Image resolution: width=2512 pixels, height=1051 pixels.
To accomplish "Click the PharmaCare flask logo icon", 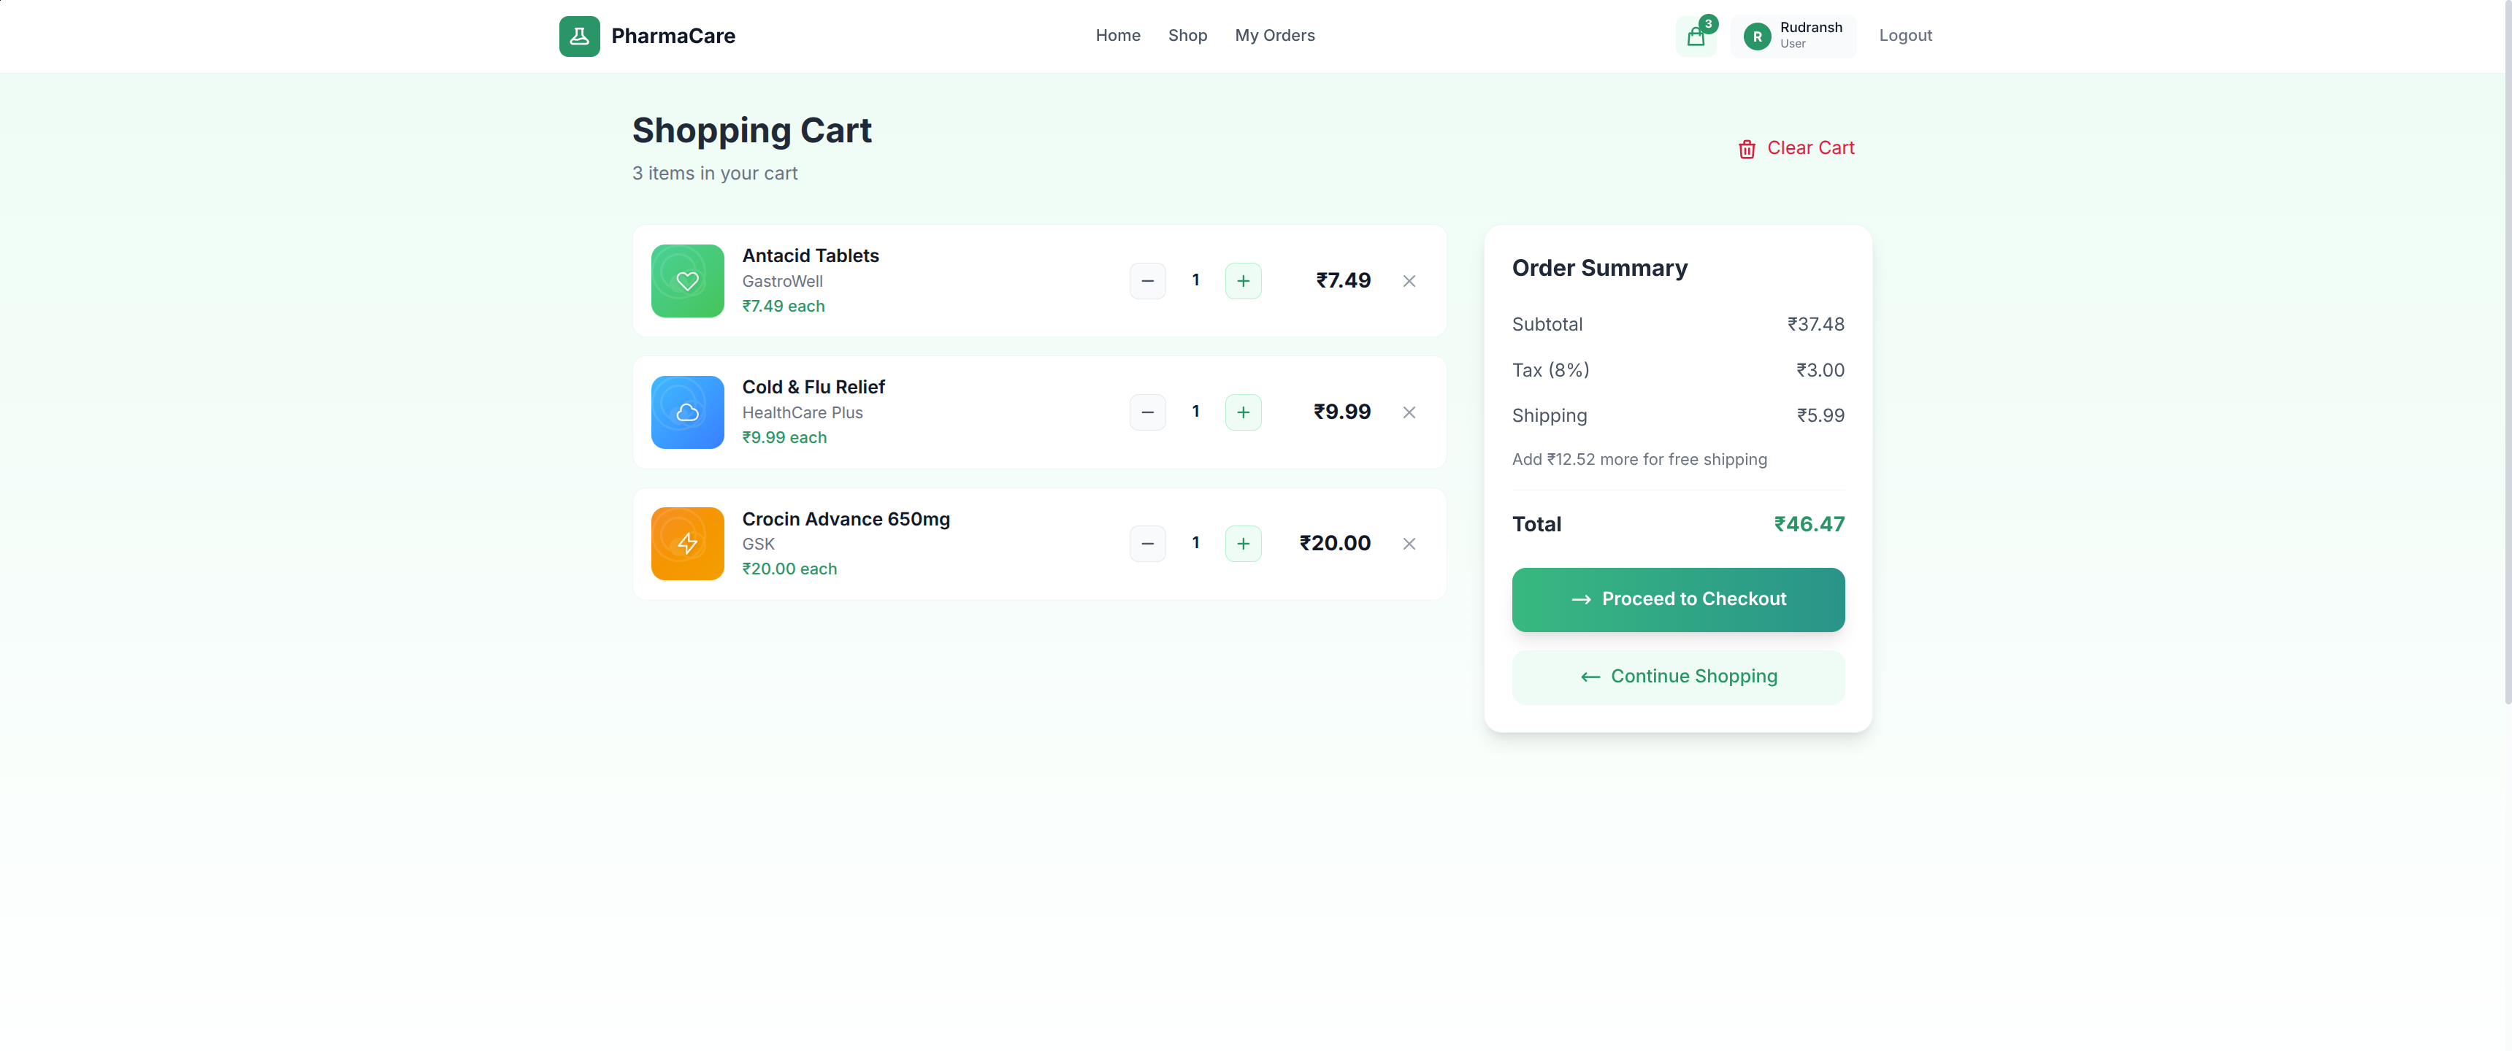I will 579,36.
